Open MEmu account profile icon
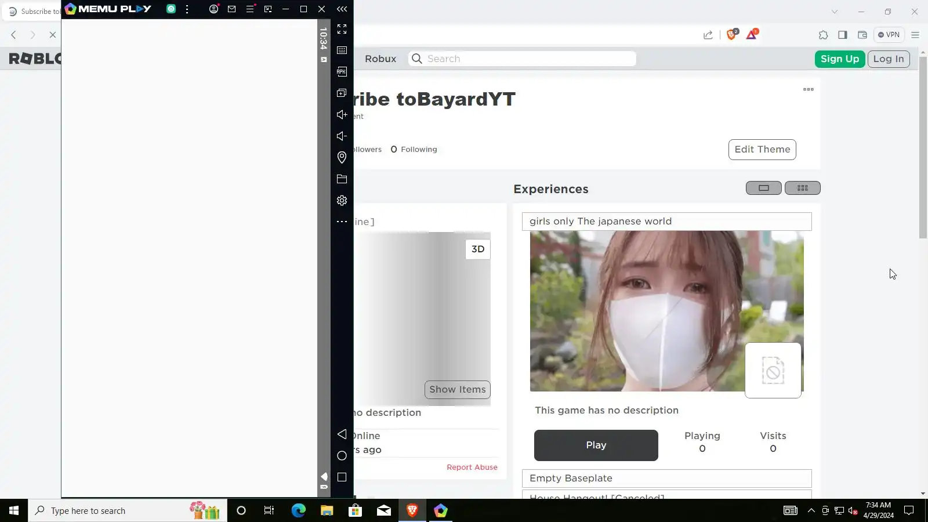928x522 pixels. coord(214,9)
